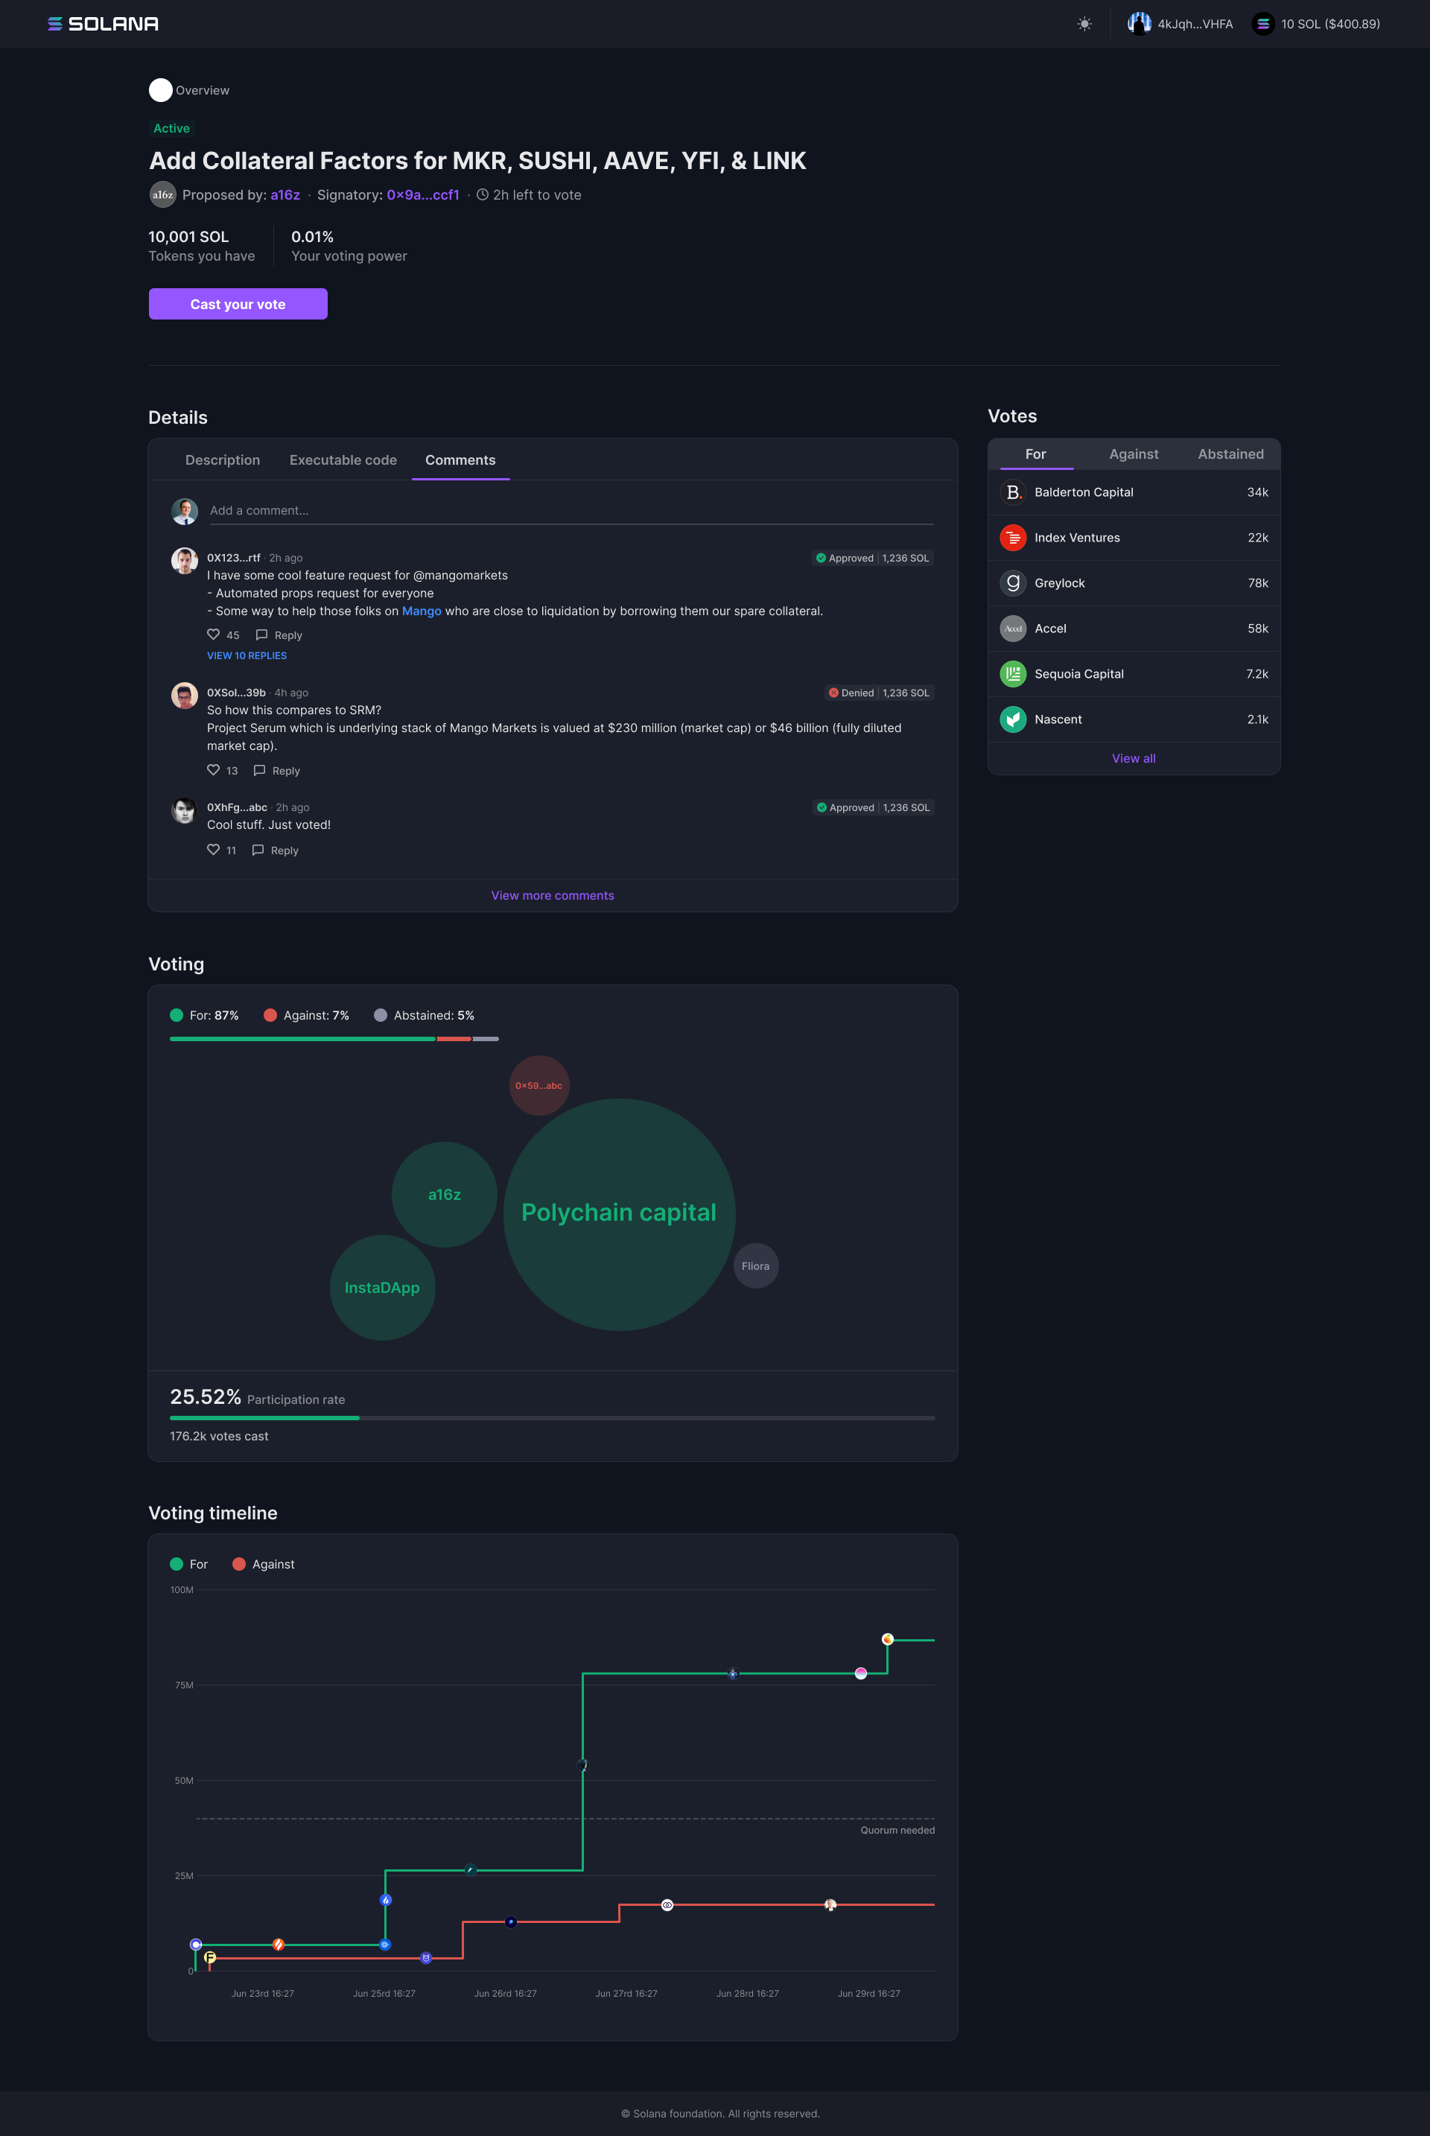Click the clock icon beside 2h left

pyautogui.click(x=483, y=194)
